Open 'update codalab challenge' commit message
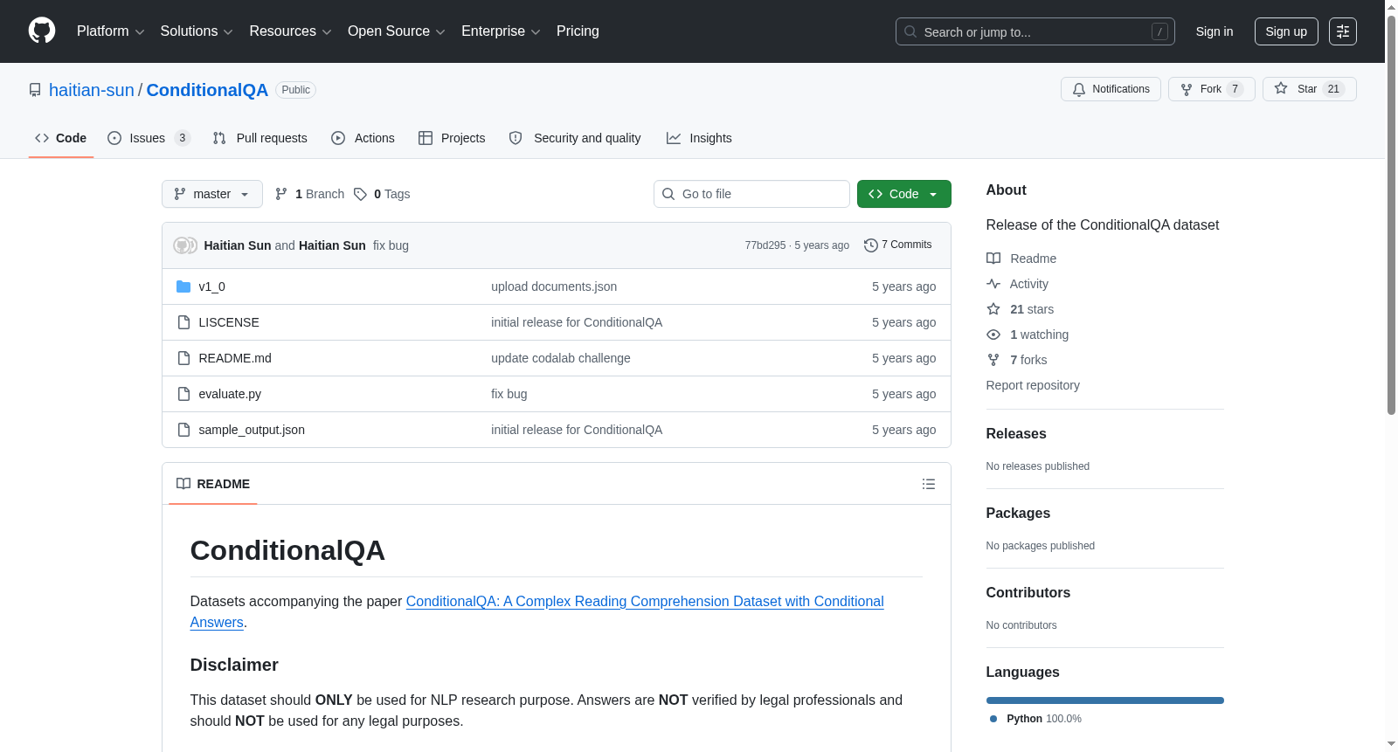1398x752 pixels. [561, 358]
